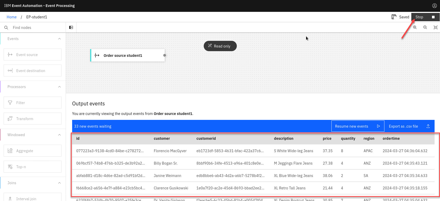Collapse the Joins section chevron
Viewport: 440px width, 201px height.
pyautogui.click(x=59, y=183)
